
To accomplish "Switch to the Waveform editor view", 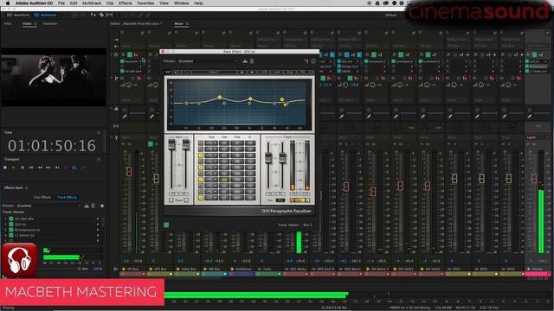I will (18, 16).
